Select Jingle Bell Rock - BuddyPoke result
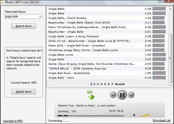This screenshot has height=124, width=174. 69,73
